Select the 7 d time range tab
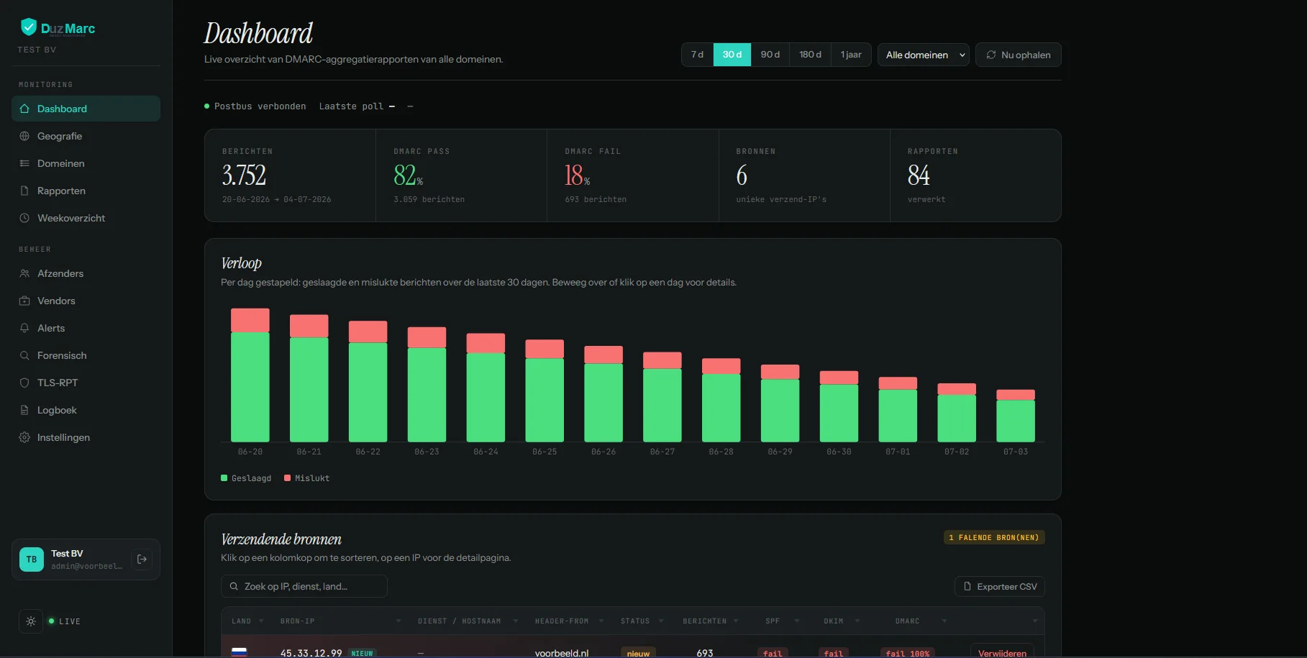 tap(697, 55)
